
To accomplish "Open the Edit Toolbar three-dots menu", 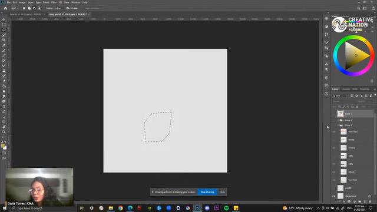I will [4, 137].
